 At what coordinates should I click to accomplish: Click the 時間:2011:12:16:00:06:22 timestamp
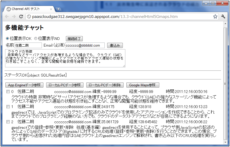point(187,122)
